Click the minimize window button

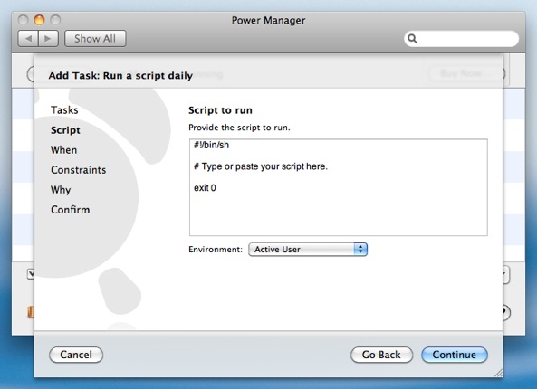coord(39,20)
